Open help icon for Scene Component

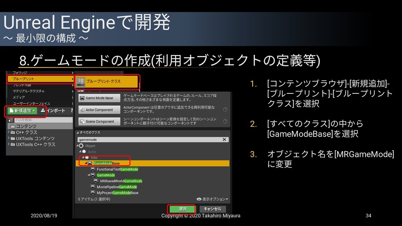(x=225, y=121)
